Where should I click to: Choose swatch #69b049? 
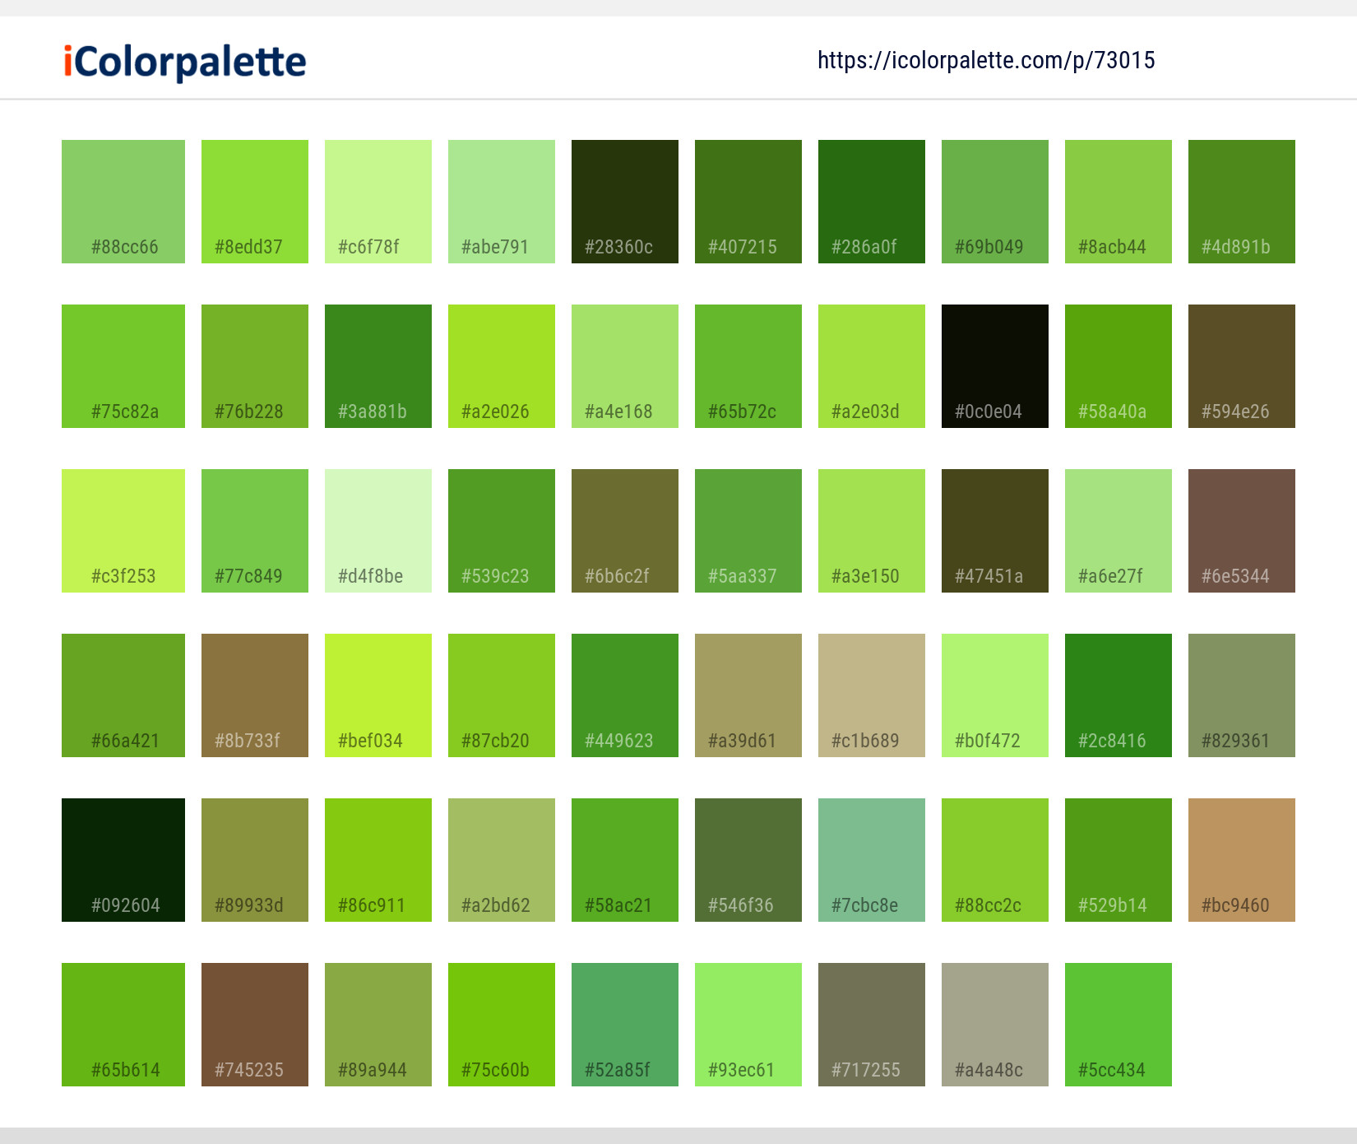(995, 202)
